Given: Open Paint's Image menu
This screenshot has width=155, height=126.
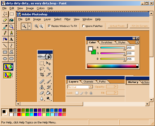Looking at the screenshot, I should tap(30, 8).
